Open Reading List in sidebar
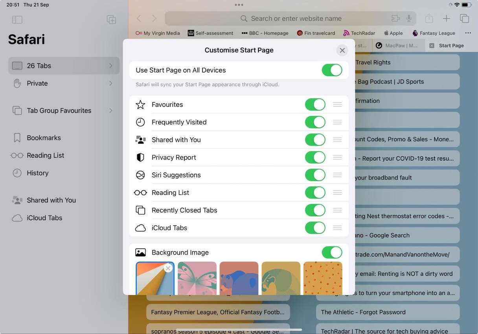The image size is (478, 334). tap(45, 155)
